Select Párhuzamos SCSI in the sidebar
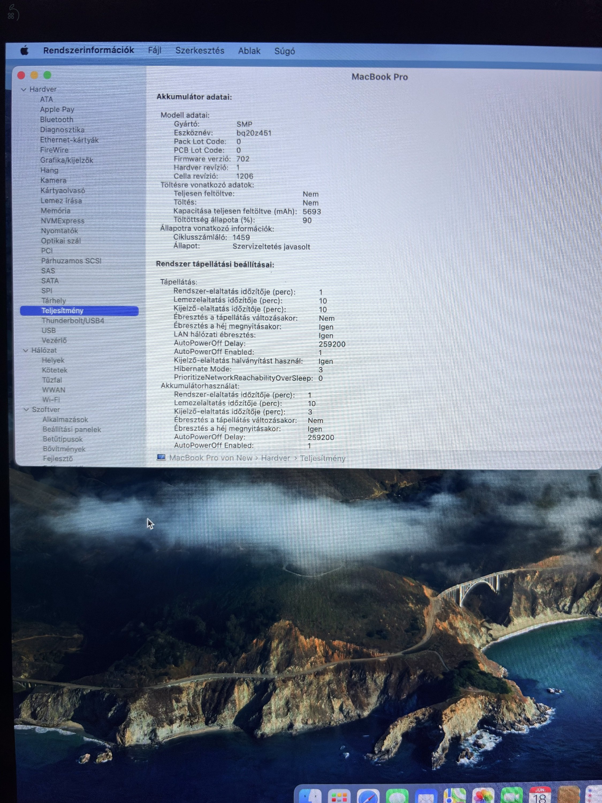 pos(71,261)
